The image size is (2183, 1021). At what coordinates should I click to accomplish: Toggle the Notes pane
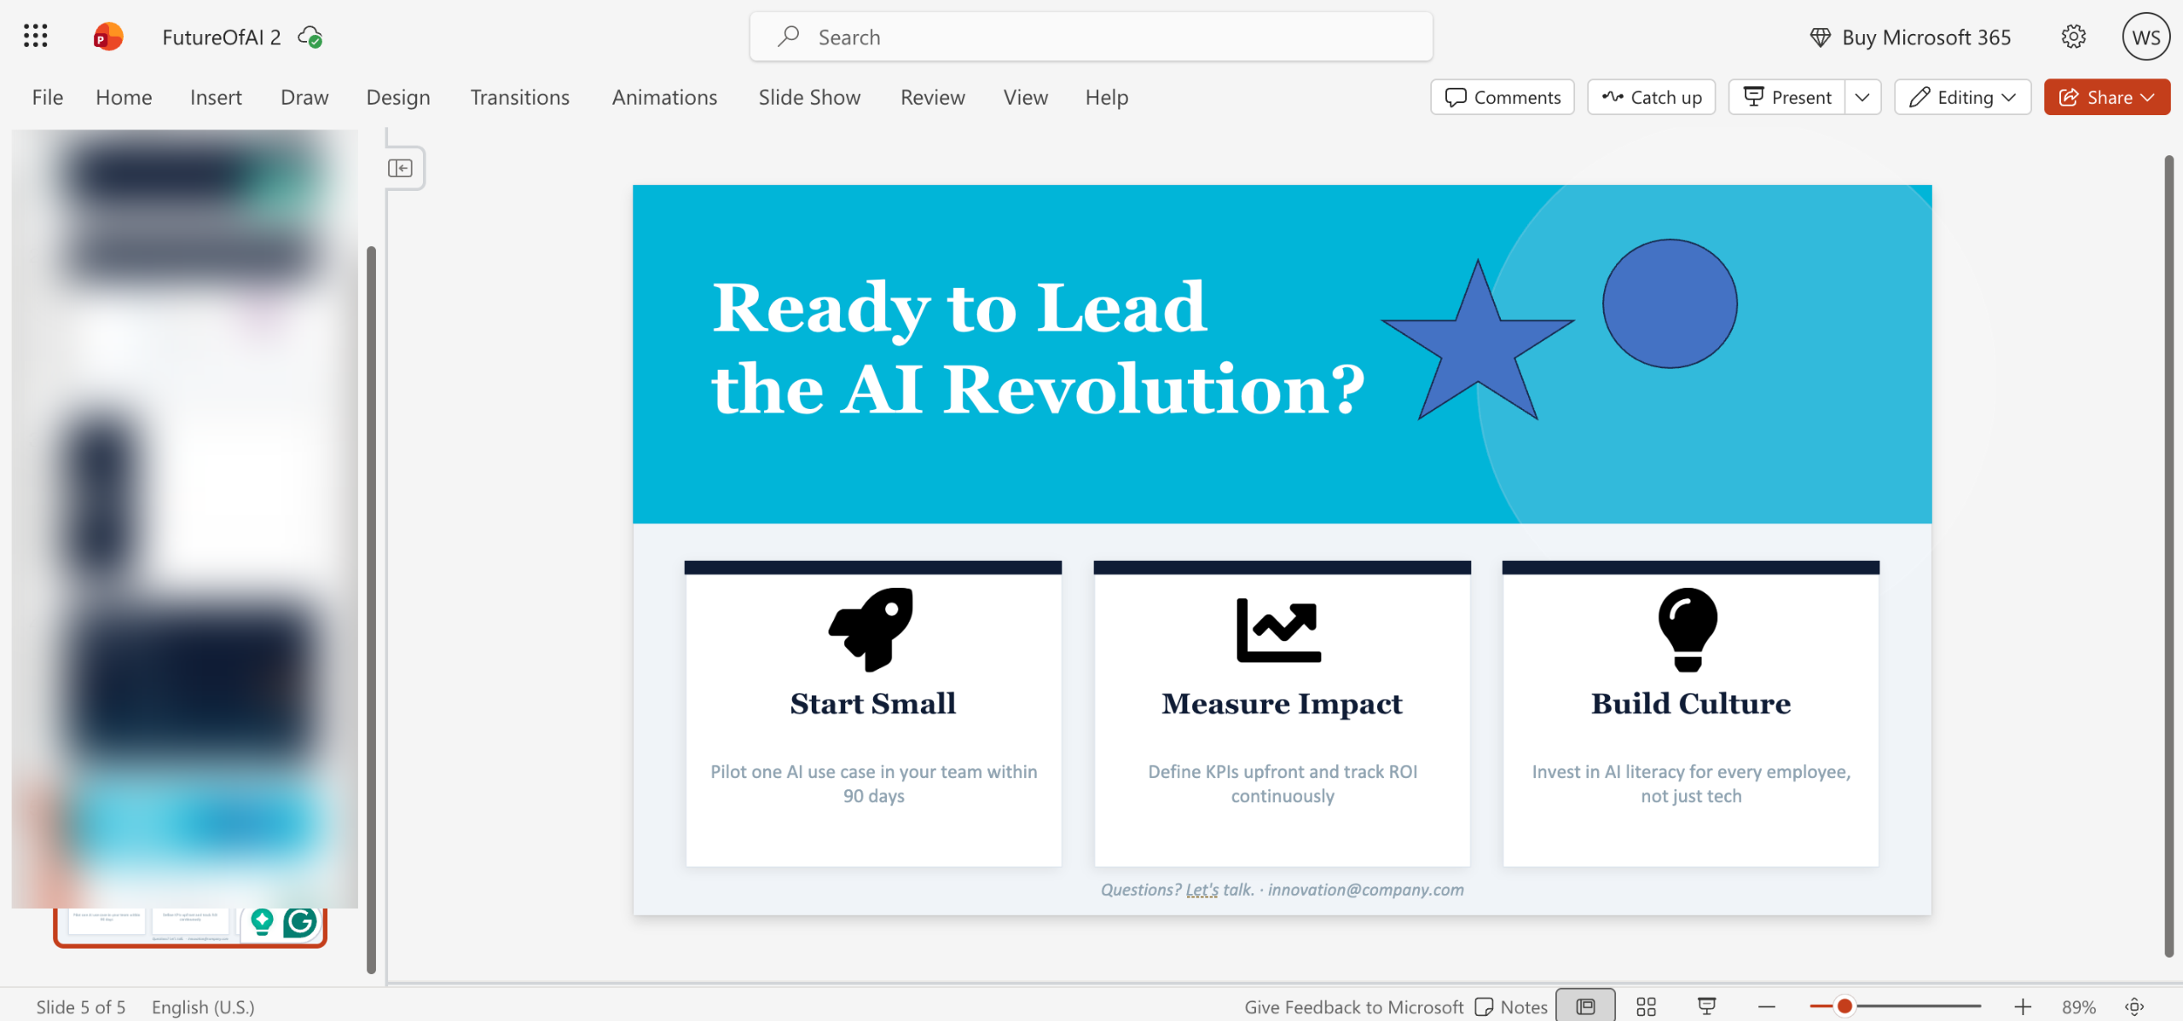coord(1511,1007)
